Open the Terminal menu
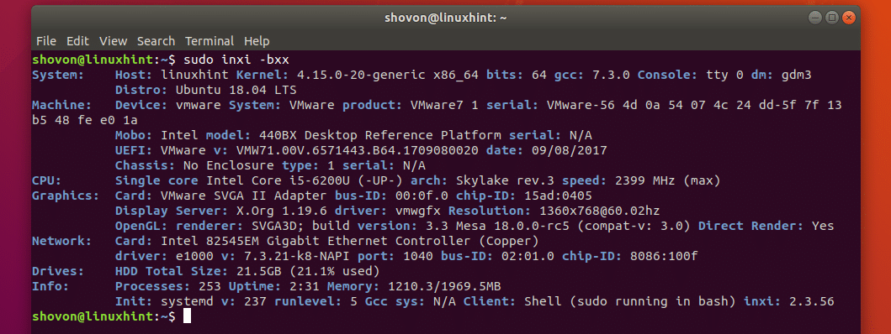This screenshot has height=334, width=891. [209, 41]
